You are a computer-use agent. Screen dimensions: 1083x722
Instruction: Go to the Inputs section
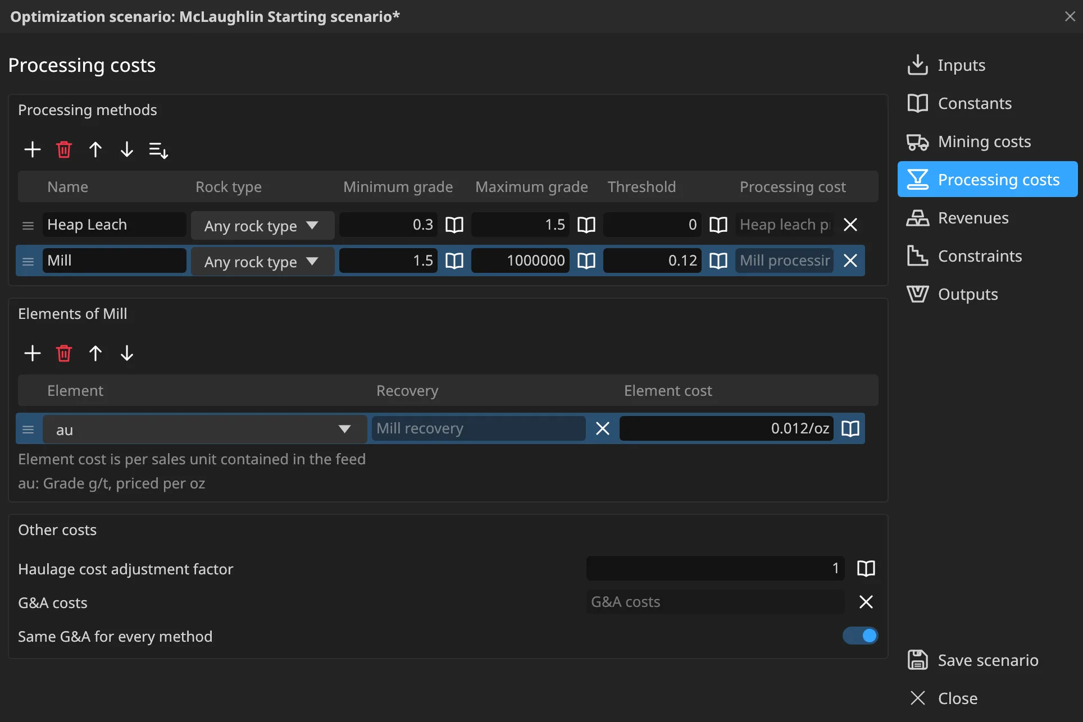point(988,65)
